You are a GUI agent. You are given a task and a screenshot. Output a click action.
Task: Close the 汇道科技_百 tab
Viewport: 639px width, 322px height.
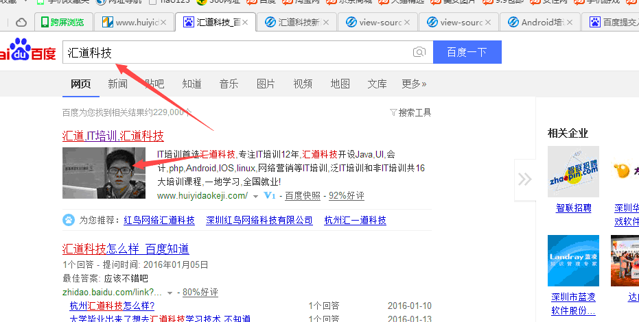[x=245, y=23]
